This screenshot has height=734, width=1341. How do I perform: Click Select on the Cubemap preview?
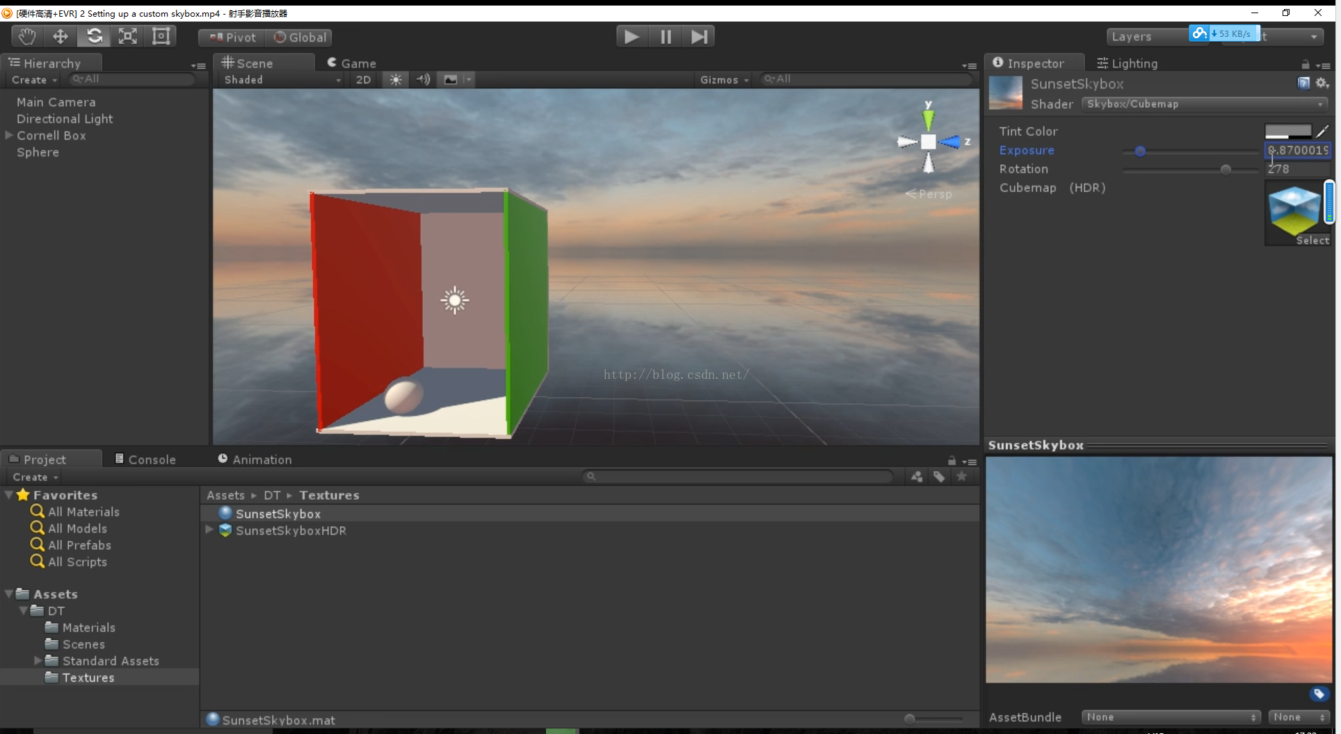[1314, 240]
